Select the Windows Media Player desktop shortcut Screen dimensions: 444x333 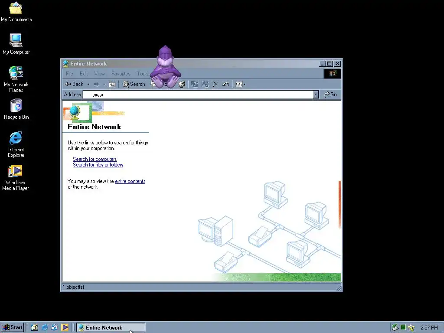point(16,177)
